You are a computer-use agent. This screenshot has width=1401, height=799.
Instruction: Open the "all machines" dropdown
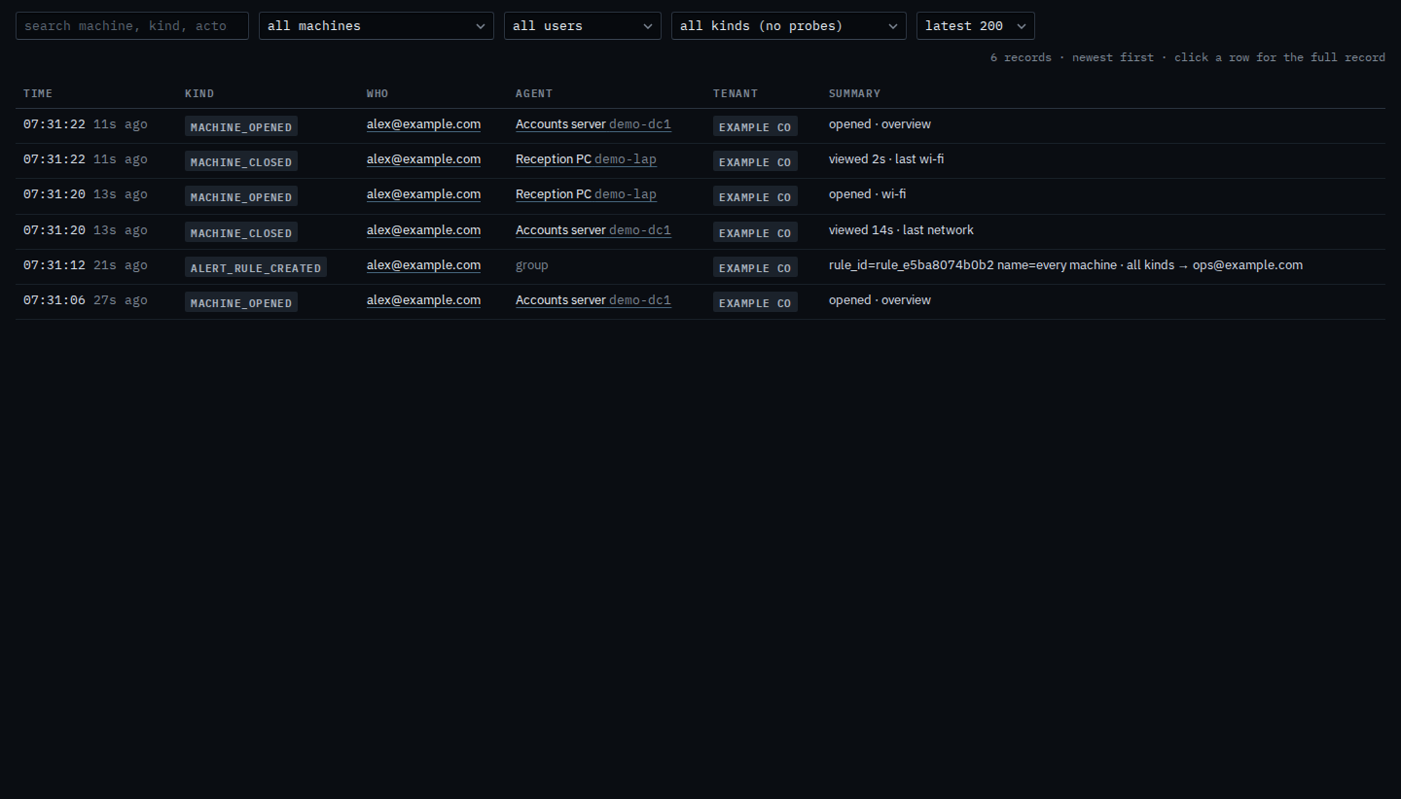pyautogui.click(x=377, y=25)
